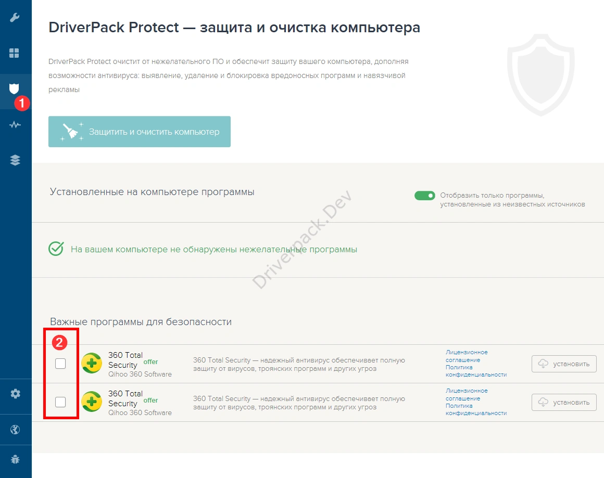Click first 360 Total Security green plus icon
Screen dimensions: 604x478
[x=92, y=363]
